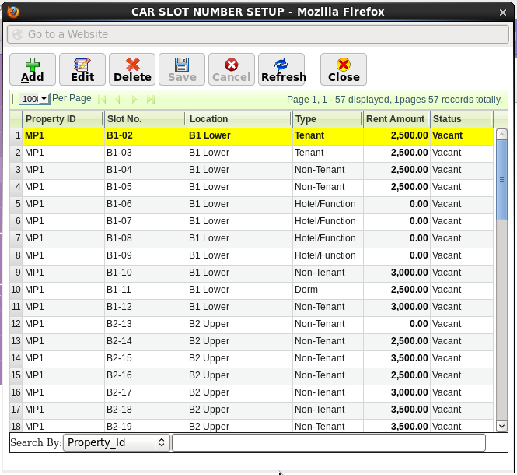Expand the Search By Property_Id dropdown
Image resolution: width=517 pixels, height=475 pixels.
click(117, 442)
